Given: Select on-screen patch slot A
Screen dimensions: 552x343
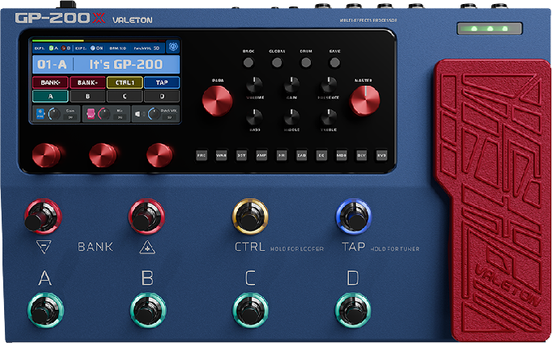Looking at the screenshot, I should click(x=50, y=96).
